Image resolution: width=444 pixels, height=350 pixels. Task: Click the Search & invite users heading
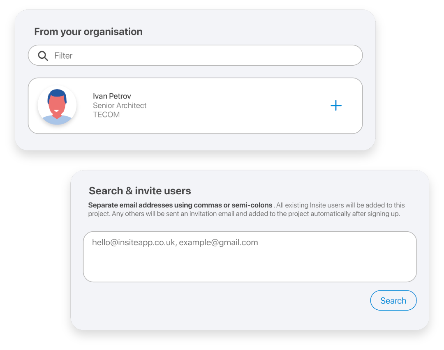coord(140,191)
